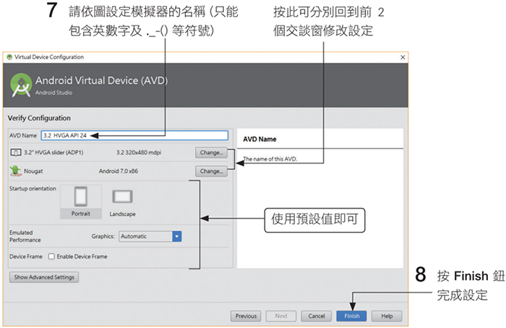Click the "Nougat" label text
The image size is (506, 328).
point(33,171)
